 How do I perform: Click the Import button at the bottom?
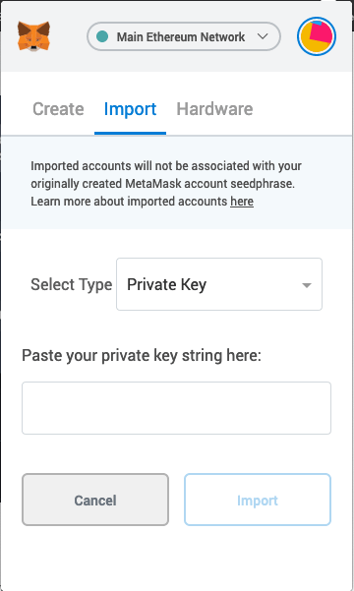point(258,500)
